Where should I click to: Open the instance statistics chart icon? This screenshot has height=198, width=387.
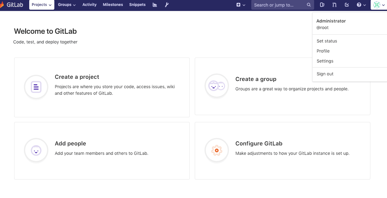pos(155,5)
